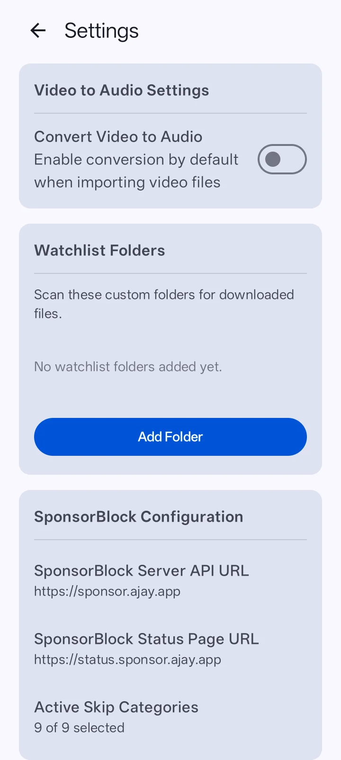Select the Video to Audio Settings header
The image size is (341, 760).
pos(121,90)
